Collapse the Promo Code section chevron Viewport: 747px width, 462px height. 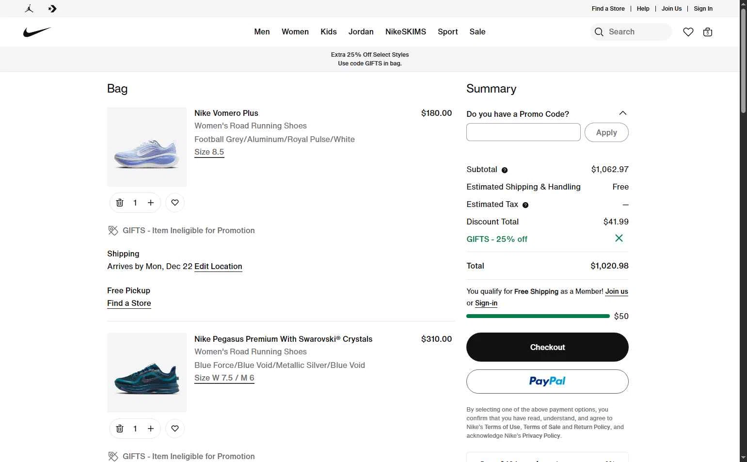(623, 113)
